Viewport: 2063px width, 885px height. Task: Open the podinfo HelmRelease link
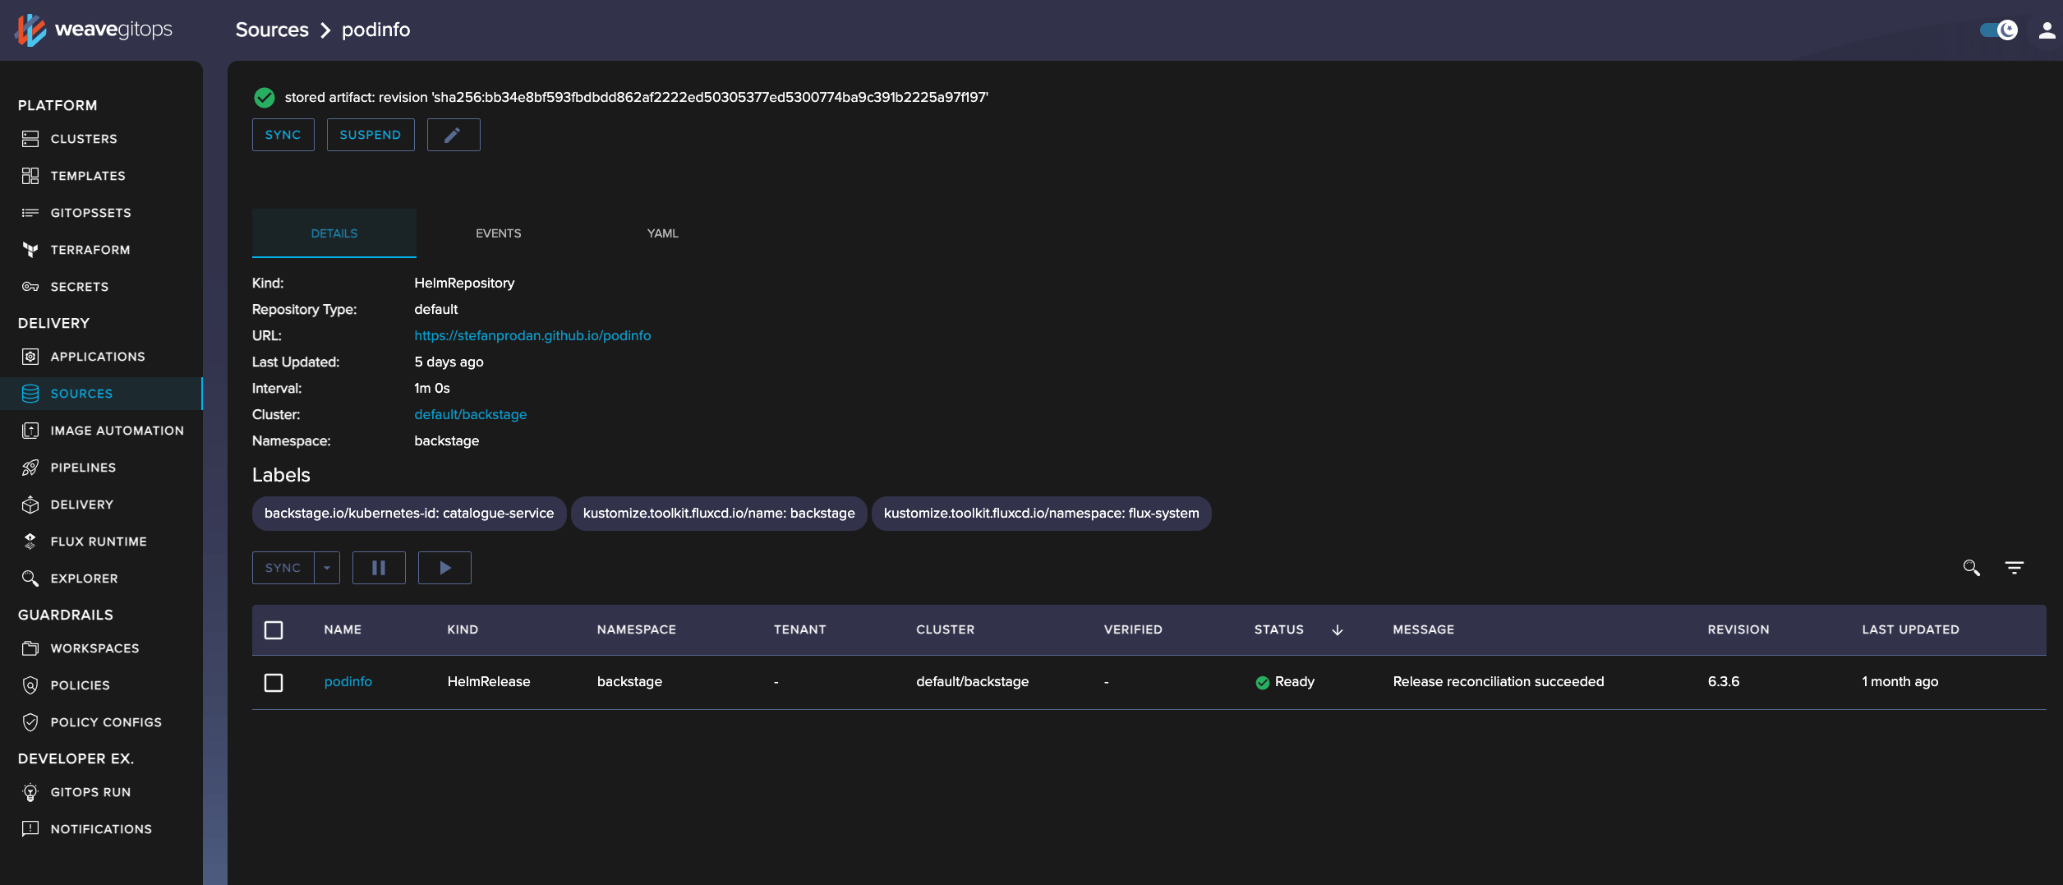point(348,681)
